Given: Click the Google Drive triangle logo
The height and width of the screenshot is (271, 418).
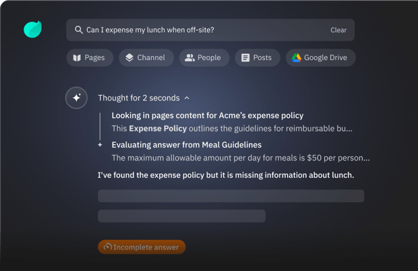Looking at the screenshot, I should pyautogui.click(x=296, y=58).
